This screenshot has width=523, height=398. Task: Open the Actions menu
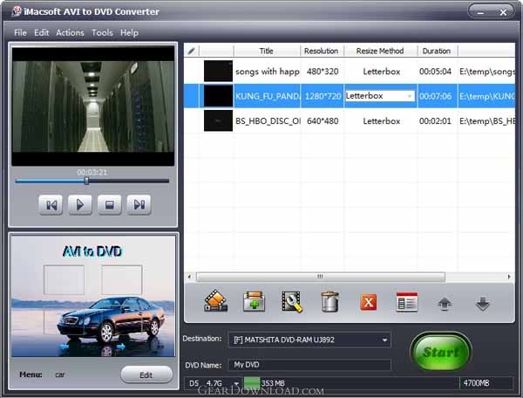point(70,32)
